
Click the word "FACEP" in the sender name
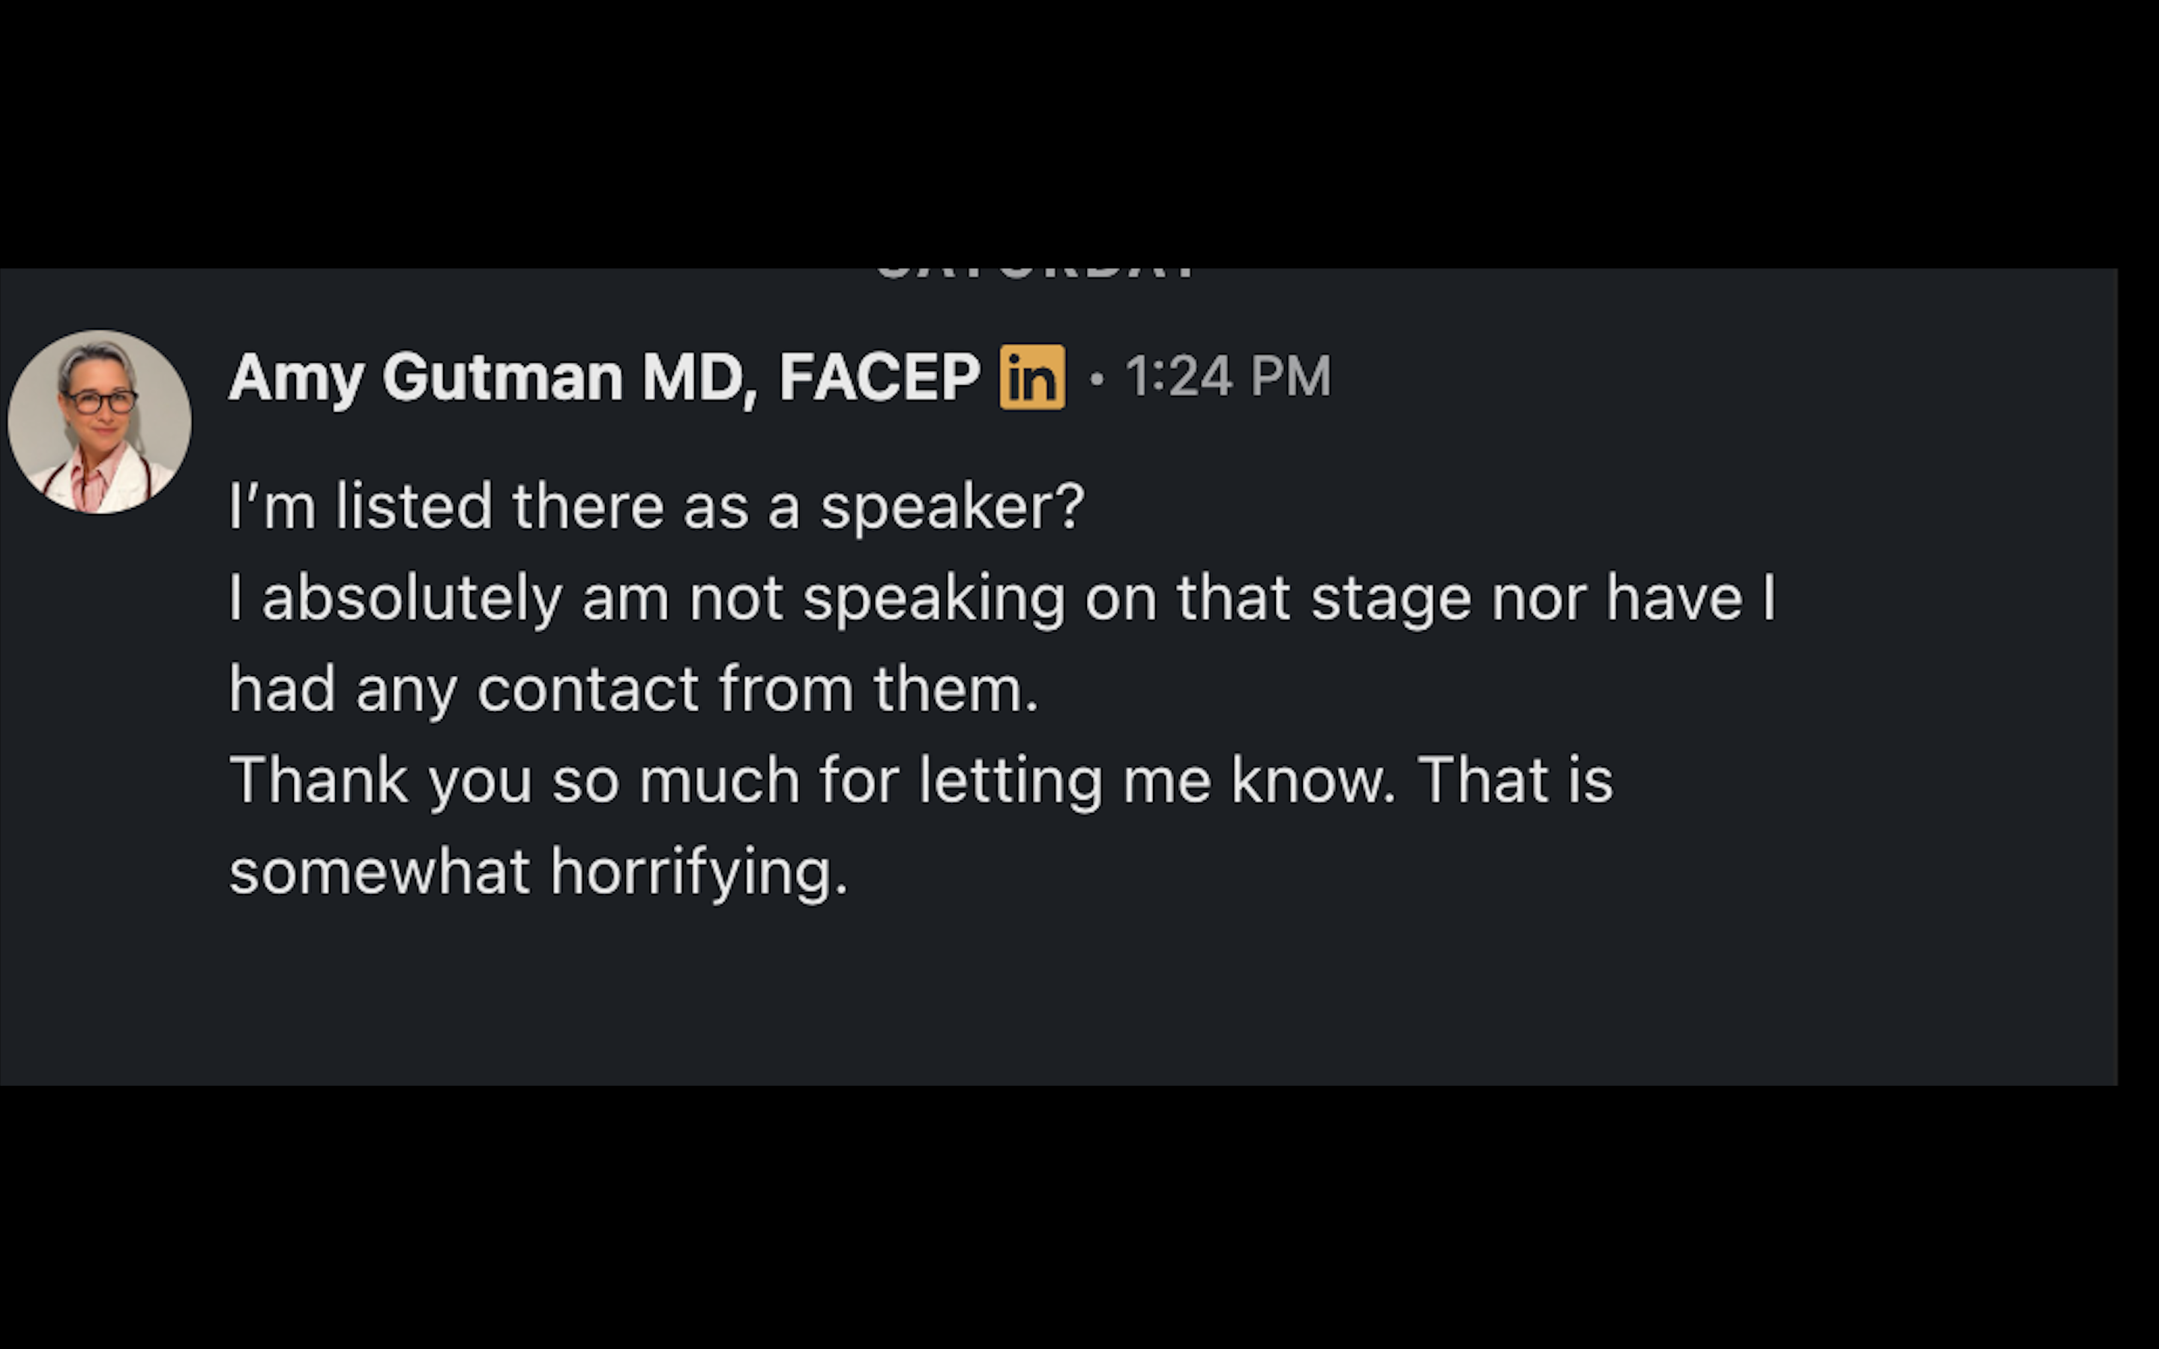[879, 378]
